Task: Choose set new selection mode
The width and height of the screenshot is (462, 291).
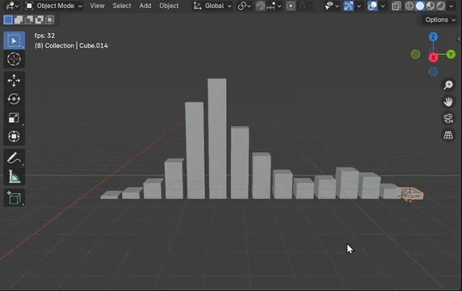Action: 8,19
